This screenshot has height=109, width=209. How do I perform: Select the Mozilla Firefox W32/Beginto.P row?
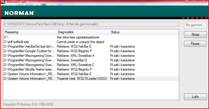[x=91, y=69]
